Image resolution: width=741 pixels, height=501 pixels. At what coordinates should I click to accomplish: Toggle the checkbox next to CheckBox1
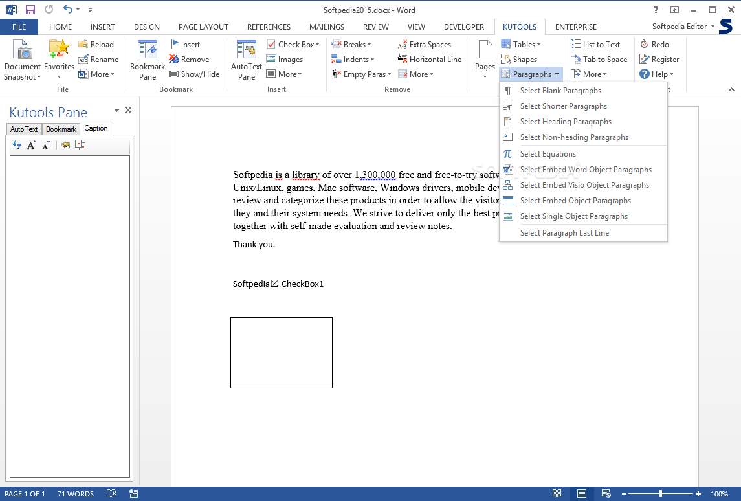tap(275, 284)
